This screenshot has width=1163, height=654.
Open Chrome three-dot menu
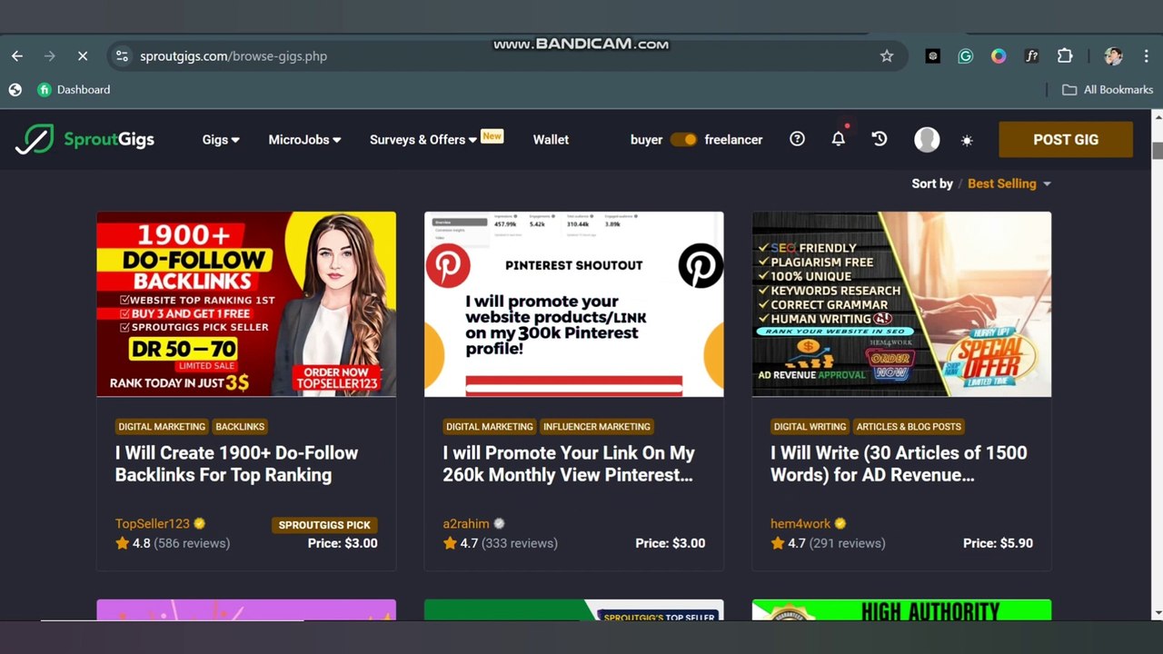pyautogui.click(x=1146, y=56)
